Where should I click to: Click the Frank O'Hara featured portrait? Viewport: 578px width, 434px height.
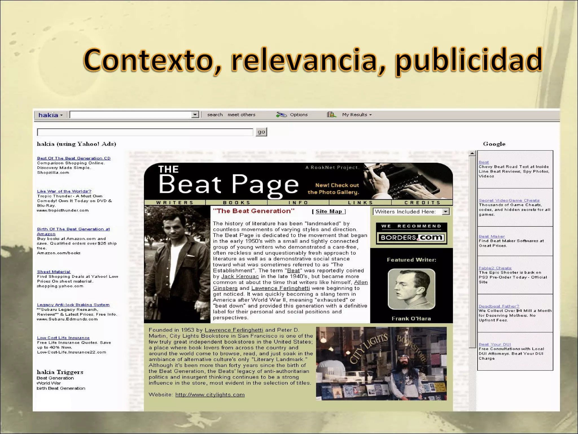click(411, 289)
